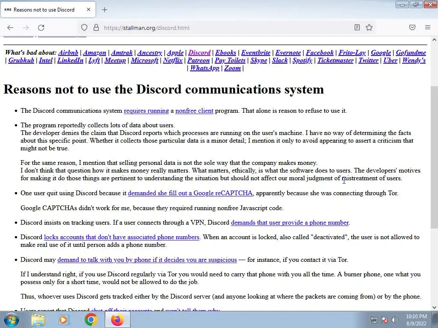438x328 pixels.
Task: Open the Evernote link
Action: coord(288,53)
